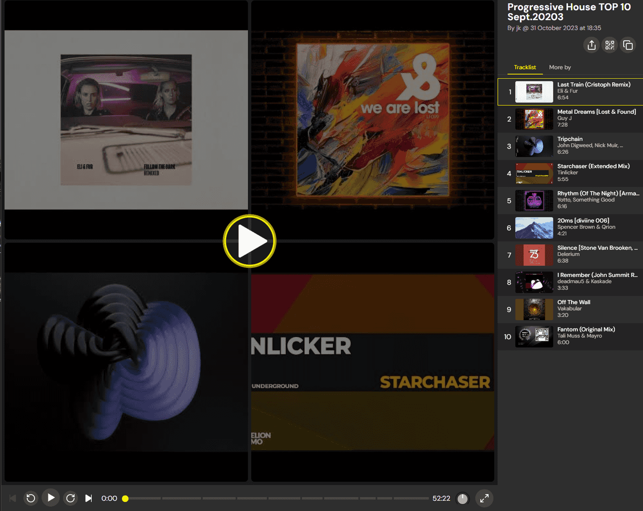This screenshot has height=511, width=643.
Task: Click artist name Vakabular
Action: click(569, 309)
